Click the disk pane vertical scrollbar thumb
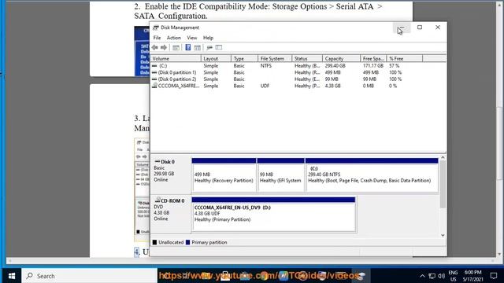This screenshot has width=504, height=283. click(443, 184)
